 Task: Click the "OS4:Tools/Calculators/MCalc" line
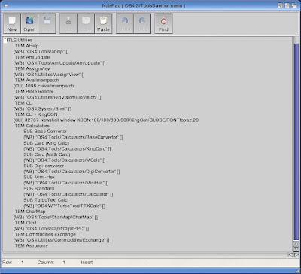tap(65, 160)
